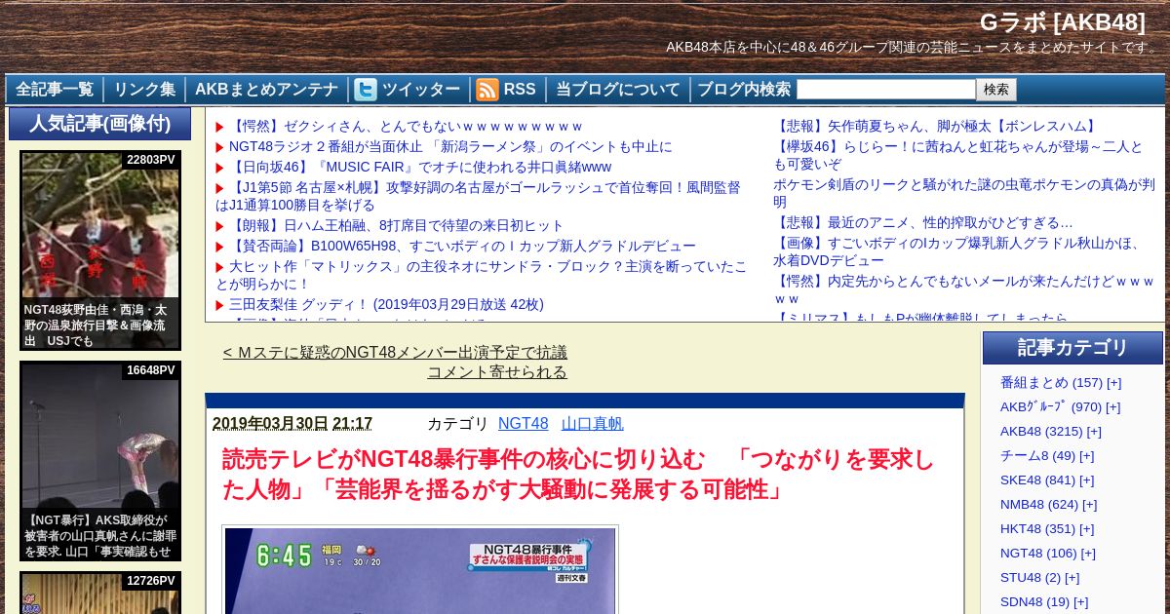Open ツイッター navigation link
1170x614 pixels.
(421, 90)
